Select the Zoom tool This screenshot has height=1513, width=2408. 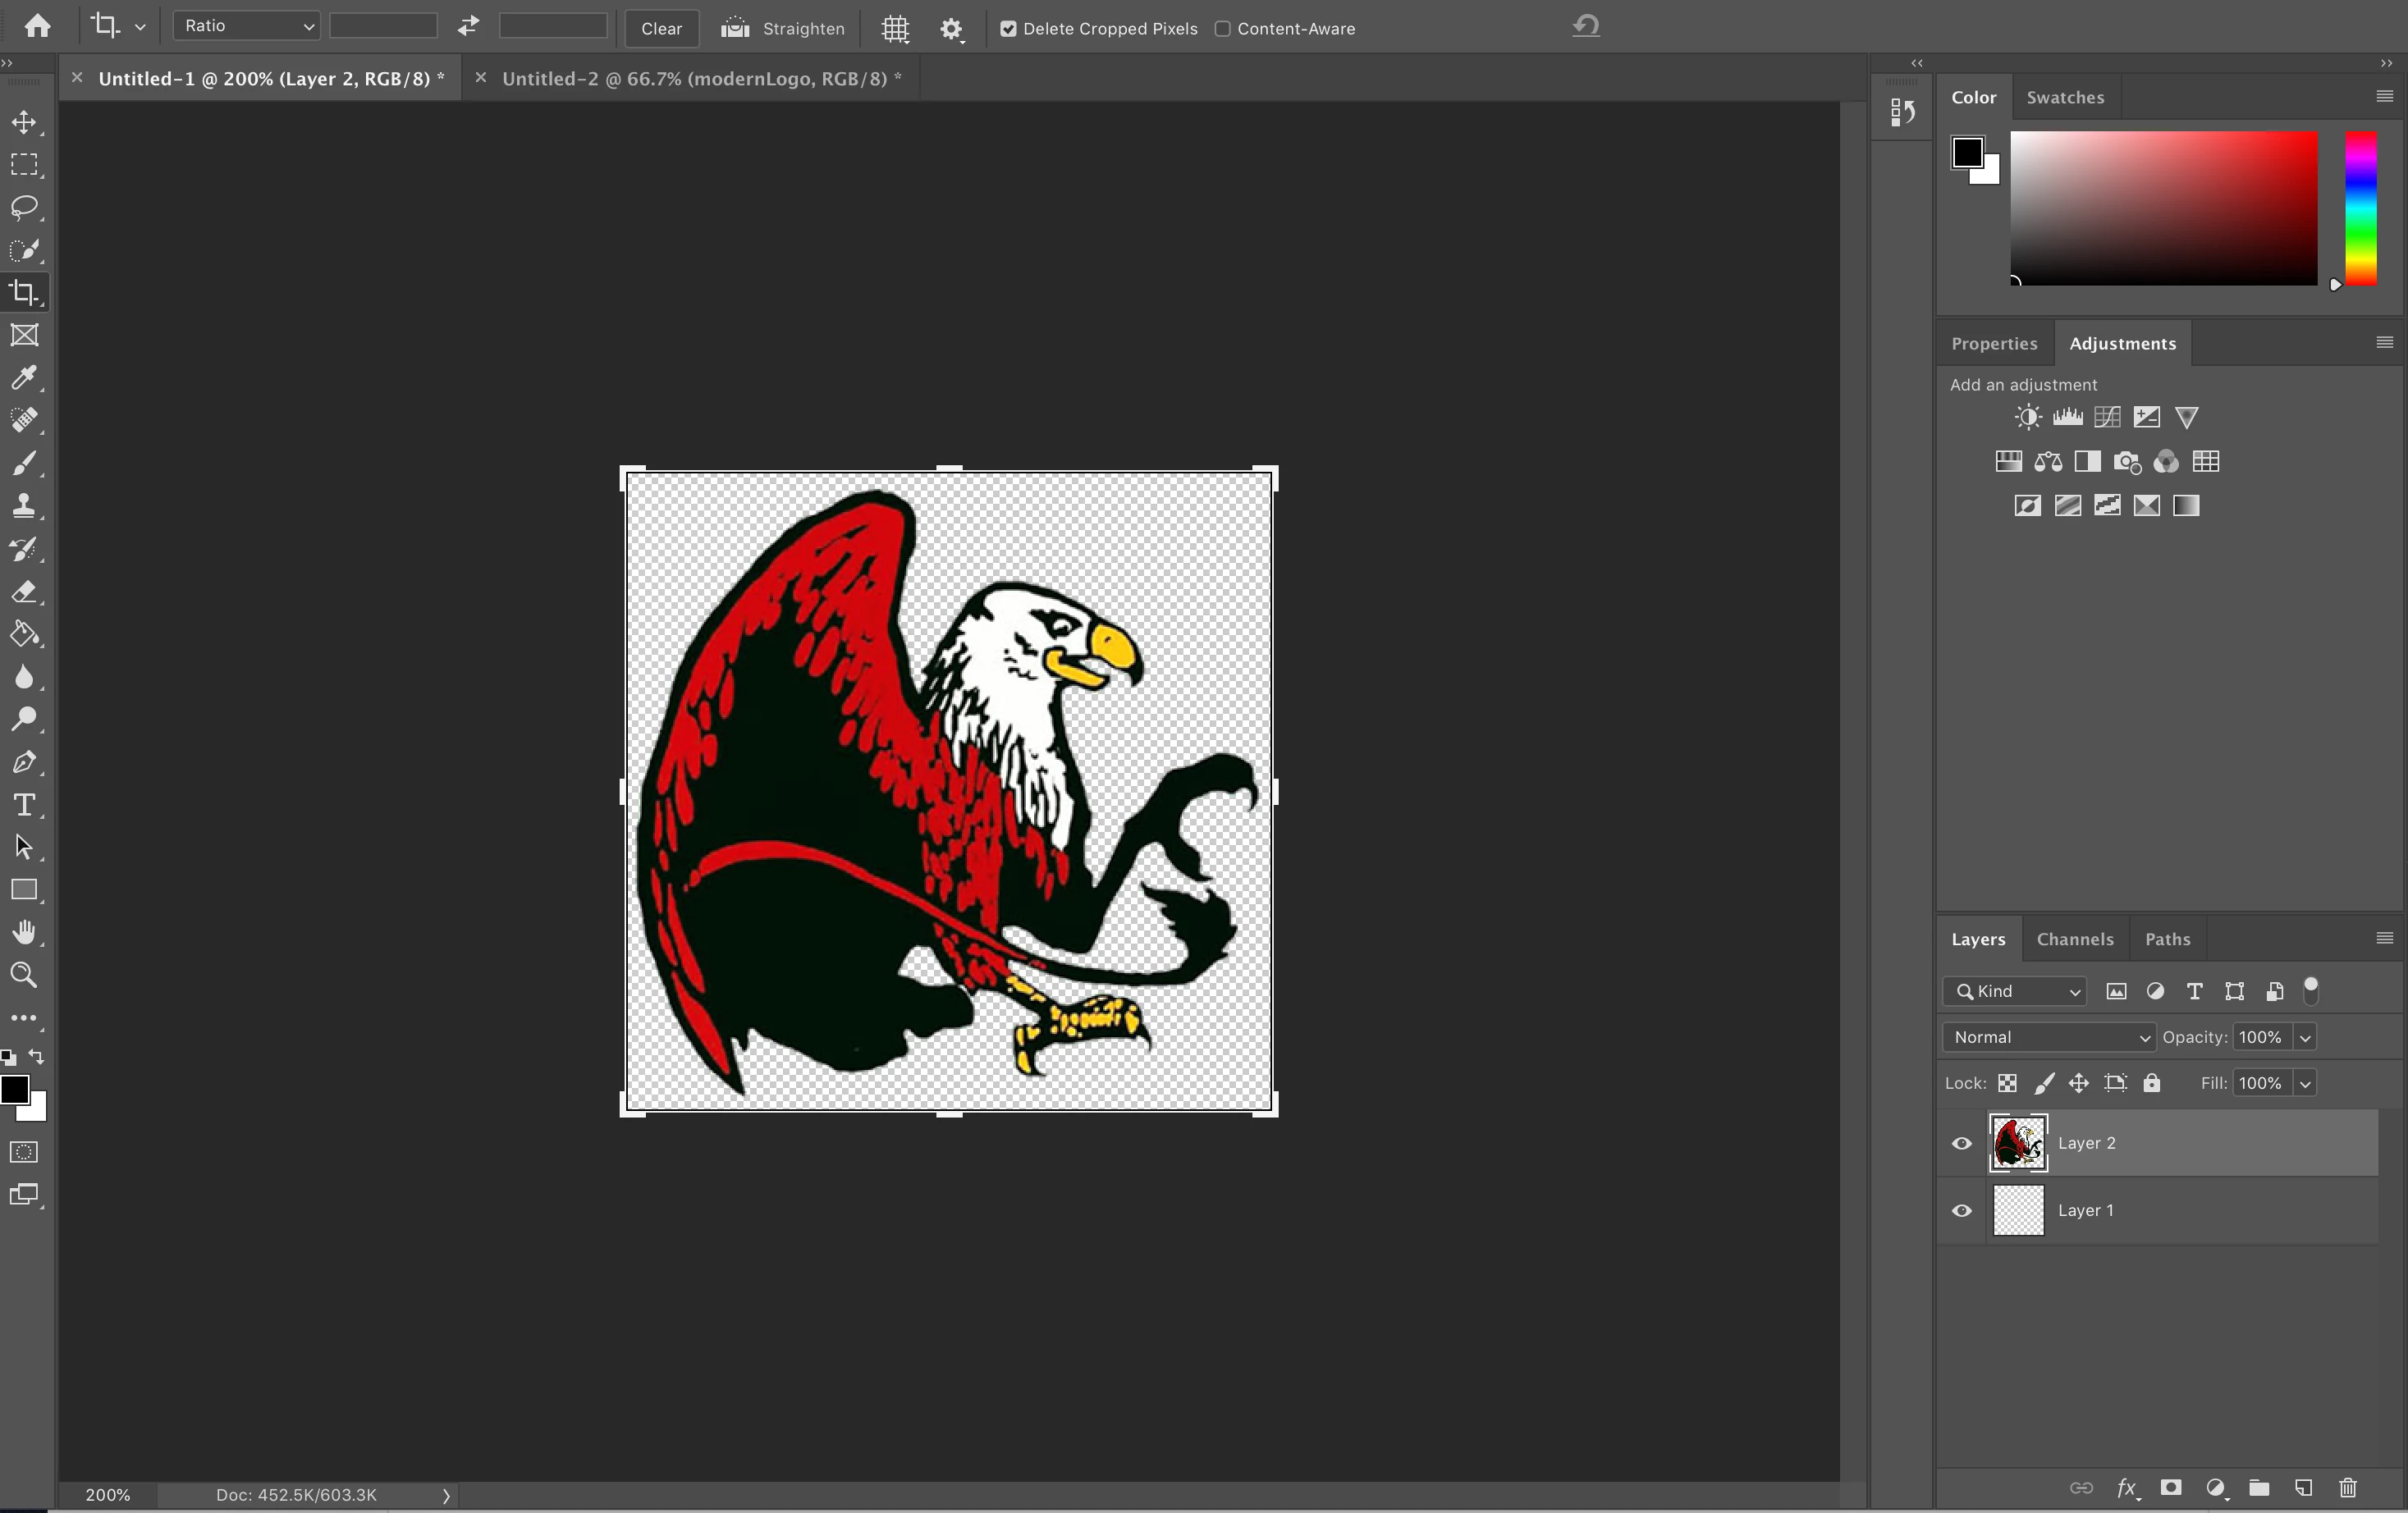[24, 975]
